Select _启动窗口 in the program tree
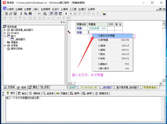Image resolution: width=167 pixels, height=124 pixels. point(20,39)
